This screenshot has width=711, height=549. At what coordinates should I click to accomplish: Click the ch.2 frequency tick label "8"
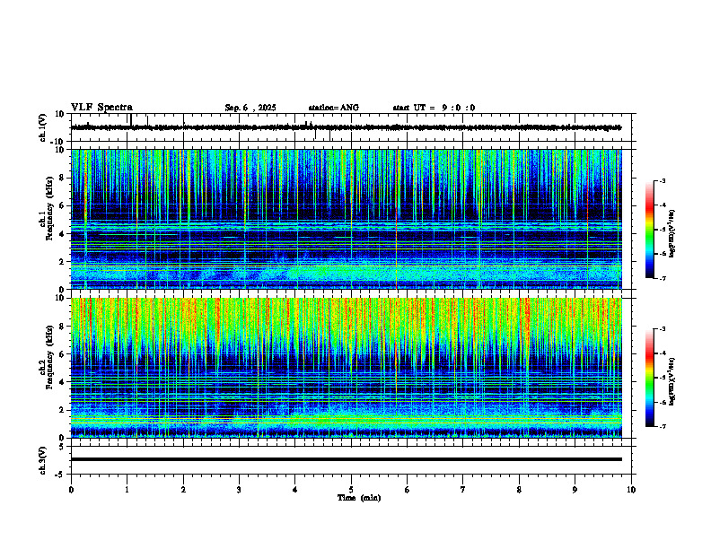(62, 327)
